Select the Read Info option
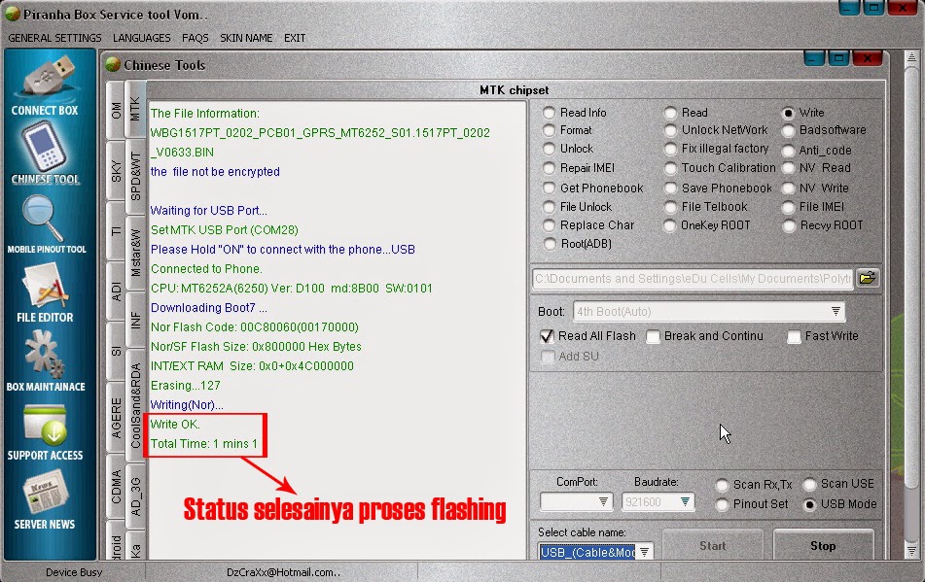The width and height of the screenshot is (925, 582). [550, 113]
